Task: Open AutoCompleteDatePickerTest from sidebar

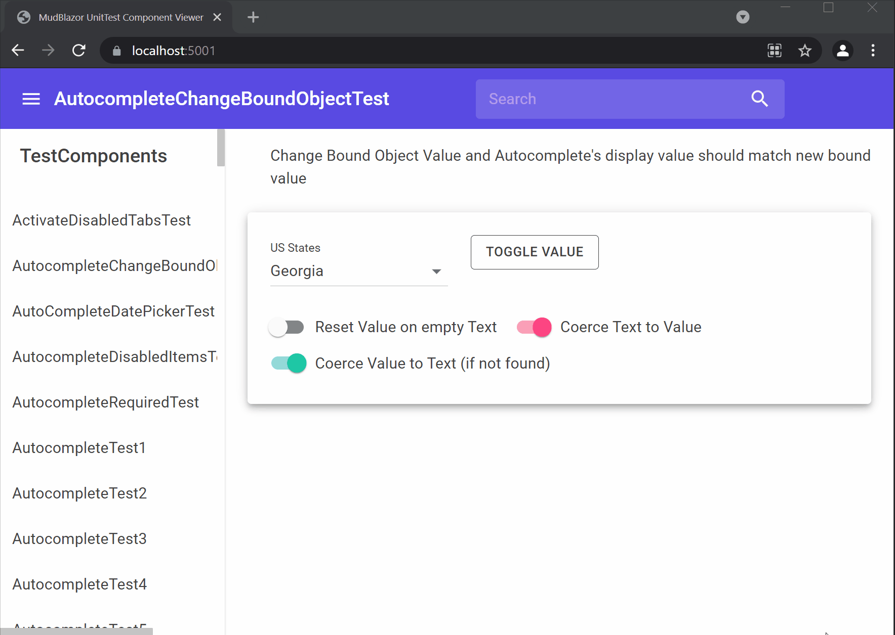Action: pos(113,311)
